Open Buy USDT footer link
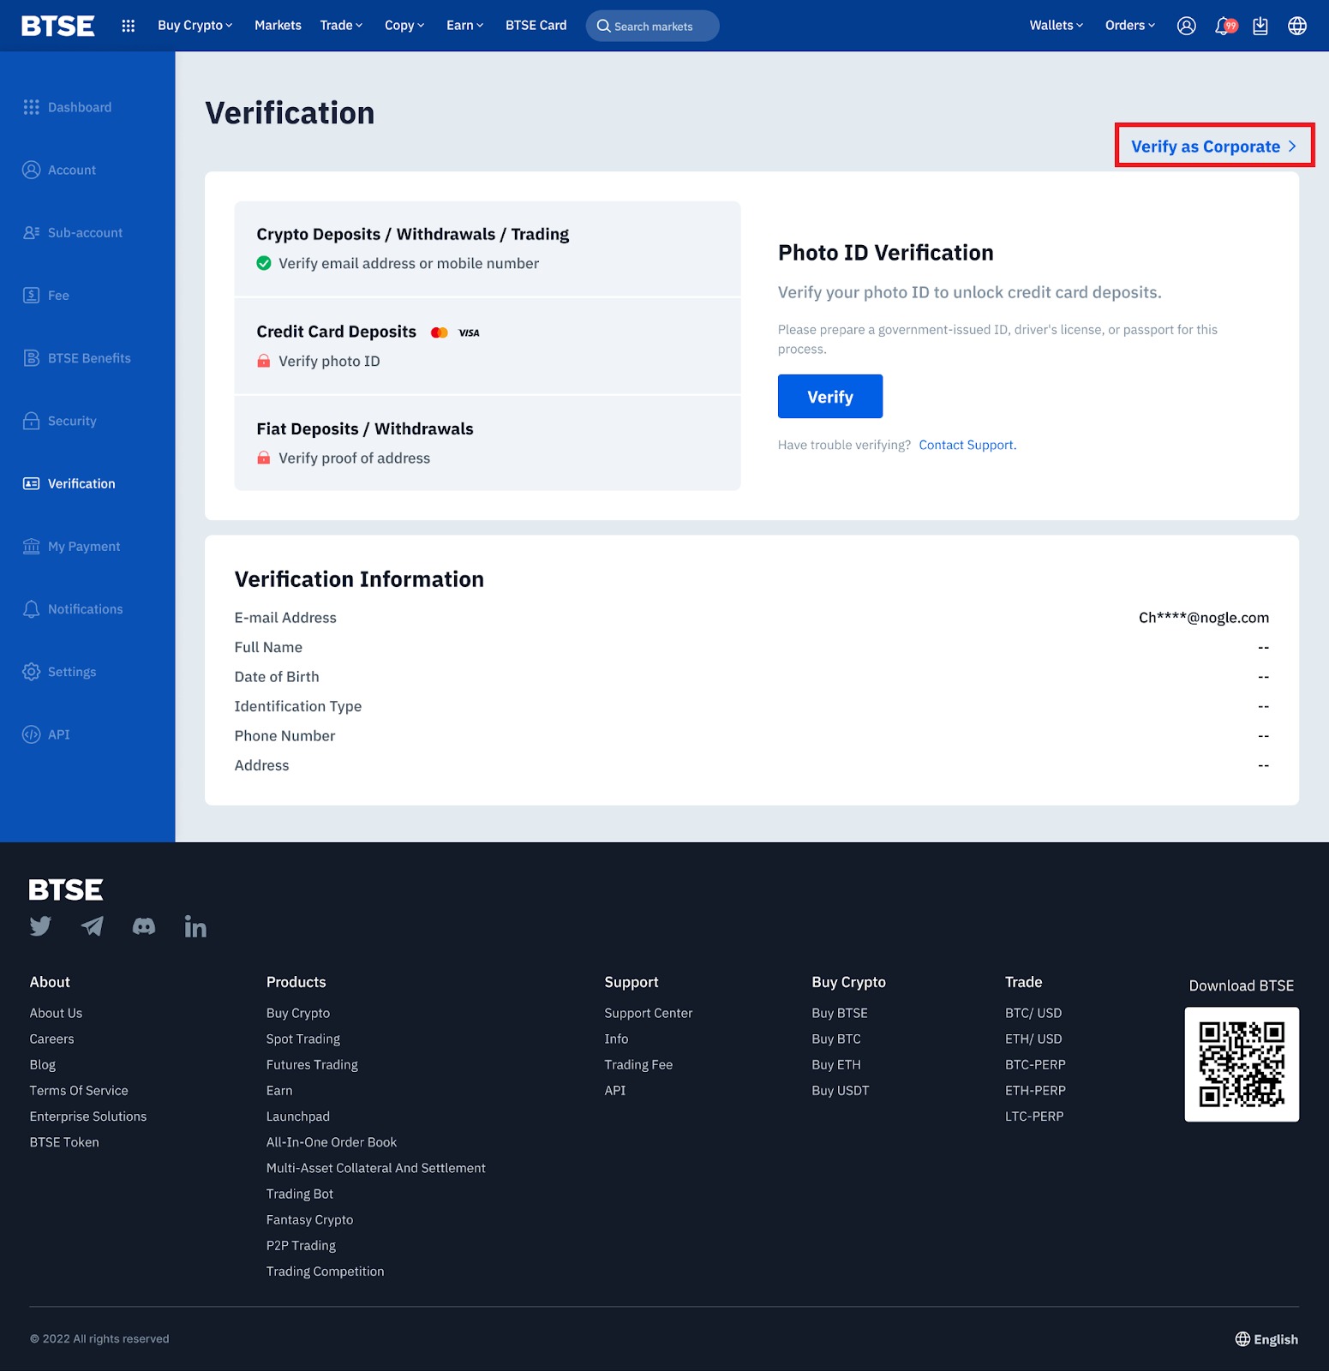 pyautogui.click(x=841, y=1090)
